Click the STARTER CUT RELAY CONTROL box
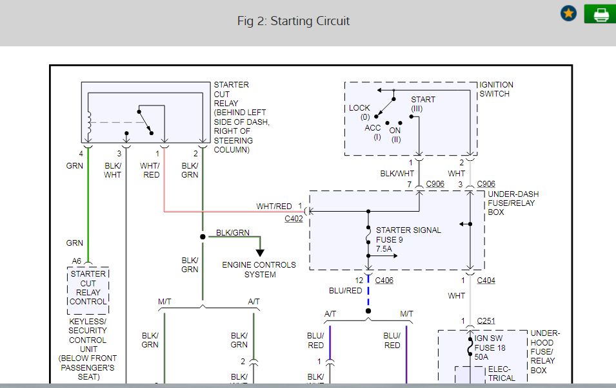 click(x=88, y=290)
